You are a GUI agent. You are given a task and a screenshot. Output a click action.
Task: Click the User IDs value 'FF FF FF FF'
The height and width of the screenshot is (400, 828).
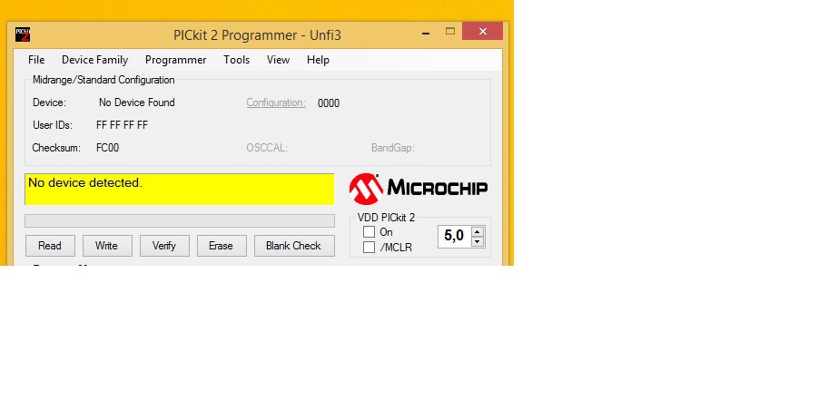tap(122, 125)
